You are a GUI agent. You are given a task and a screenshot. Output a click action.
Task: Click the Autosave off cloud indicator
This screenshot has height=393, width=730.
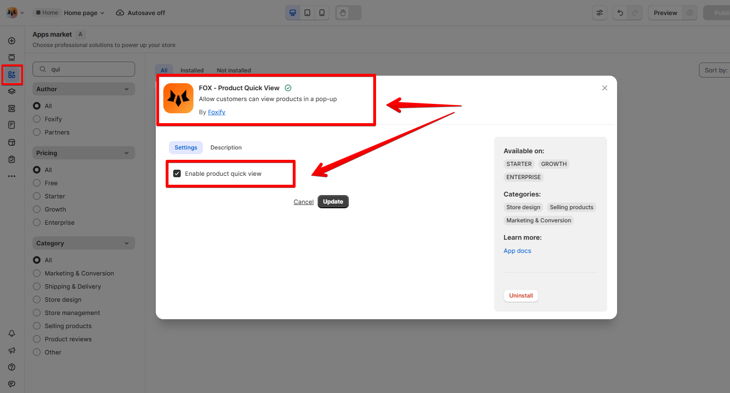pos(140,13)
